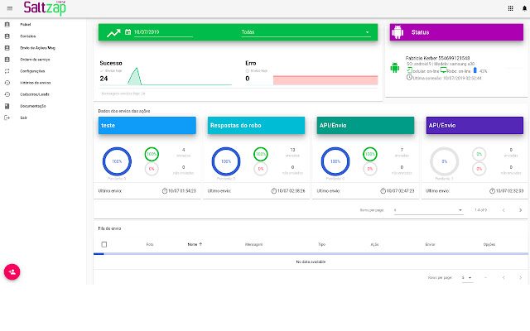The height and width of the screenshot is (331, 530).
Task: Click the Fabricio Kerber device name
Action: [438, 58]
